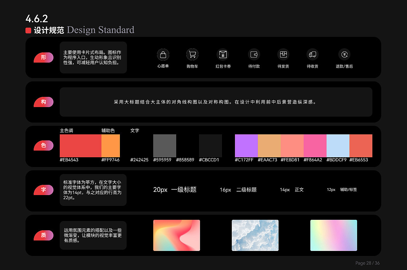Select the 红包卡券 coupon envelope icon
This screenshot has width=407, height=270.
pyautogui.click(x=223, y=55)
